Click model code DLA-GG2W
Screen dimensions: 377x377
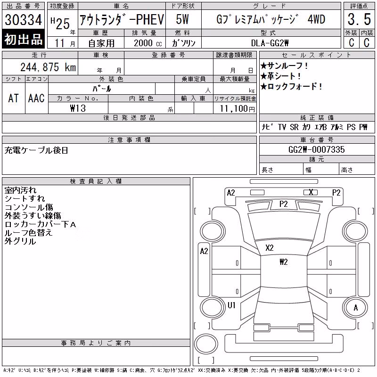click(270, 43)
